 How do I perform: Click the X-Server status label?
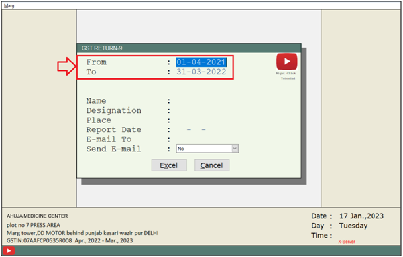tap(347, 242)
